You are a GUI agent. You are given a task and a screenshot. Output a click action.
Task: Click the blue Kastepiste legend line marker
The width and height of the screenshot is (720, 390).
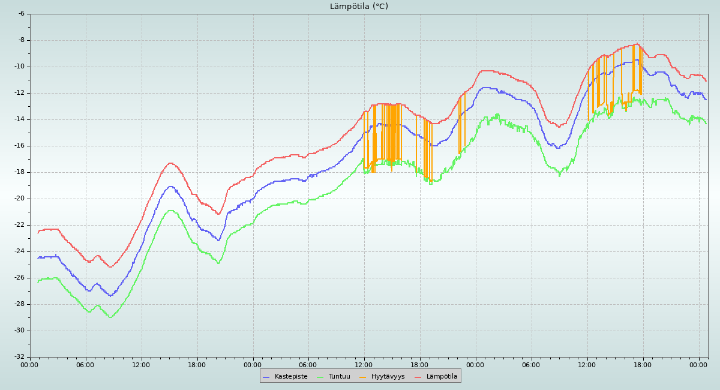[x=266, y=377]
